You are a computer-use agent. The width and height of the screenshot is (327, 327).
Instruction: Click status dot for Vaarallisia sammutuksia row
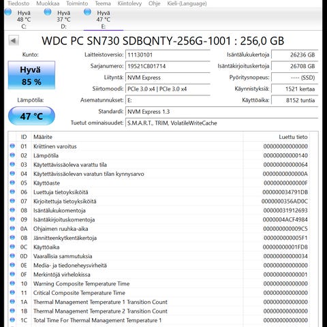[x=12, y=255]
